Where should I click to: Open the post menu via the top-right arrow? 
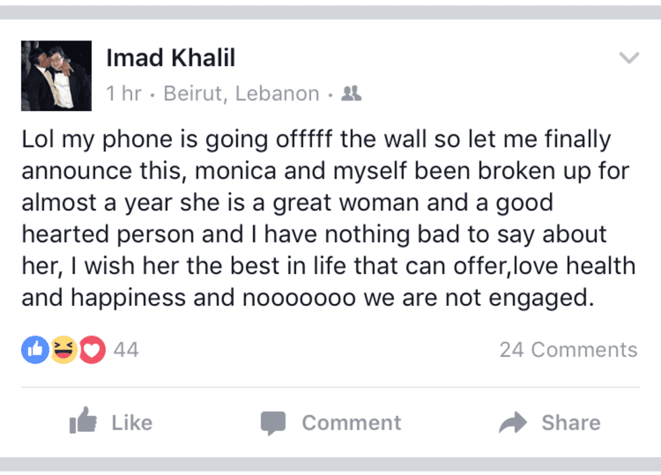coord(630,57)
